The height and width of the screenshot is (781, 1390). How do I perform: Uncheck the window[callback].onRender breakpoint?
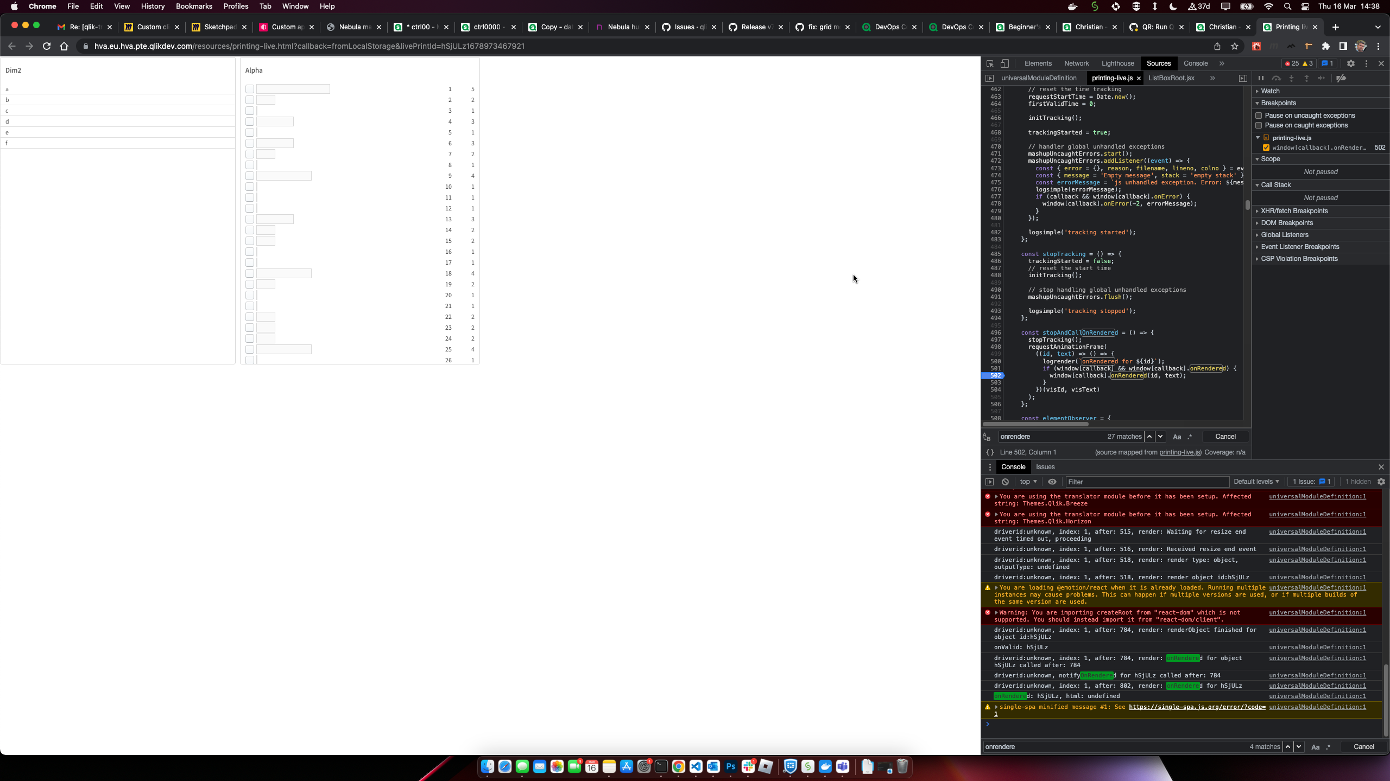tap(1266, 148)
